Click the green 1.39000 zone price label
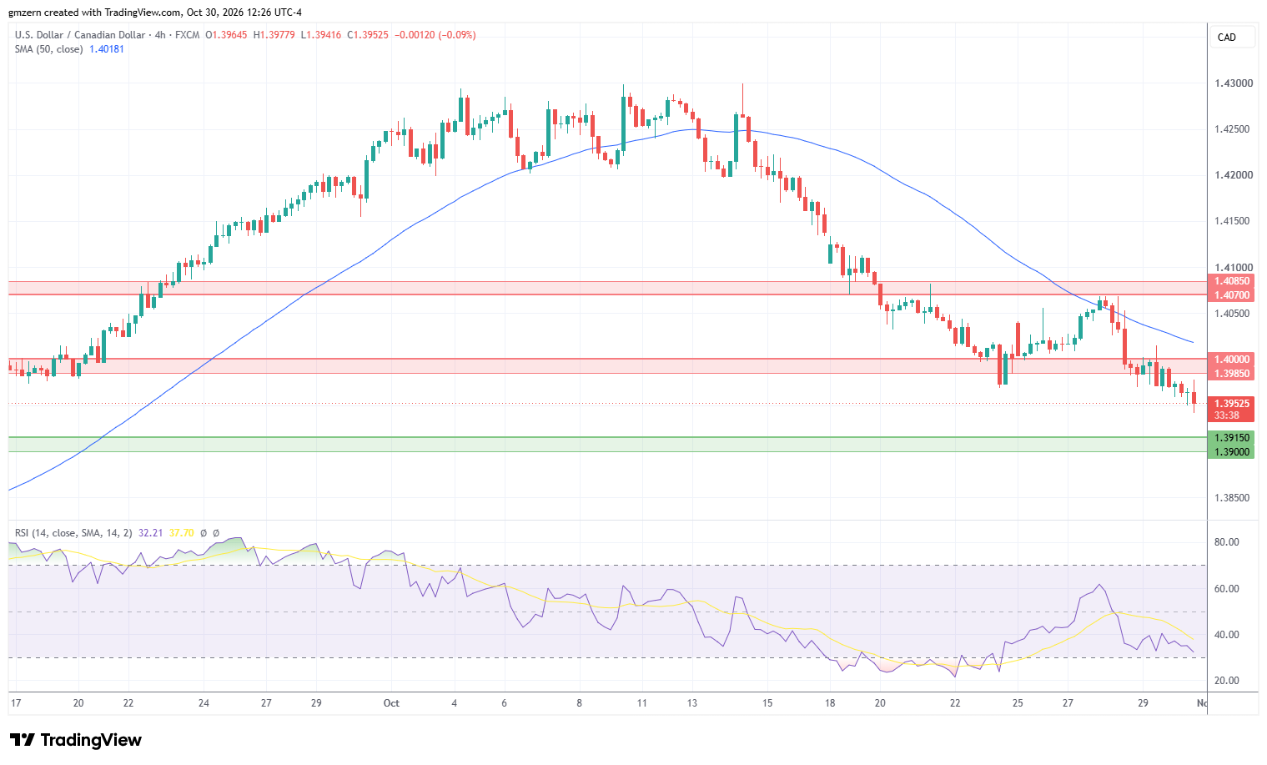The image size is (1267, 765). point(1231,452)
